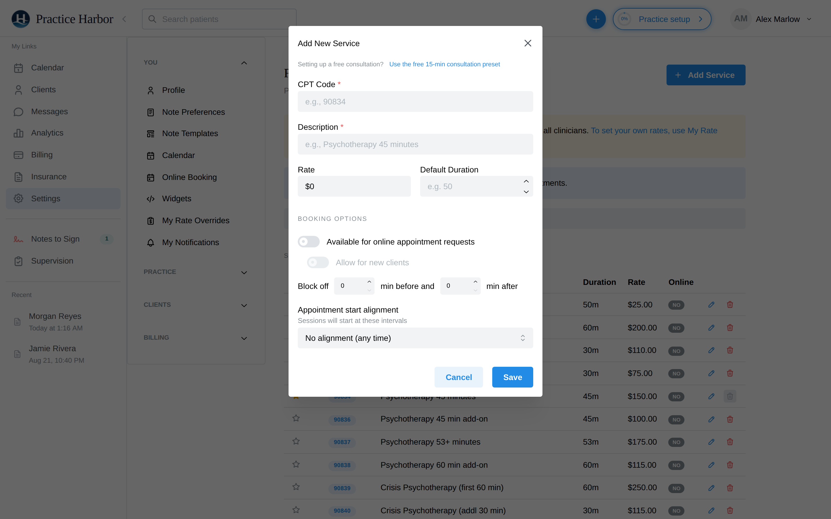
Task: Open Billing in the sidebar
Action: tap(63, 155)
